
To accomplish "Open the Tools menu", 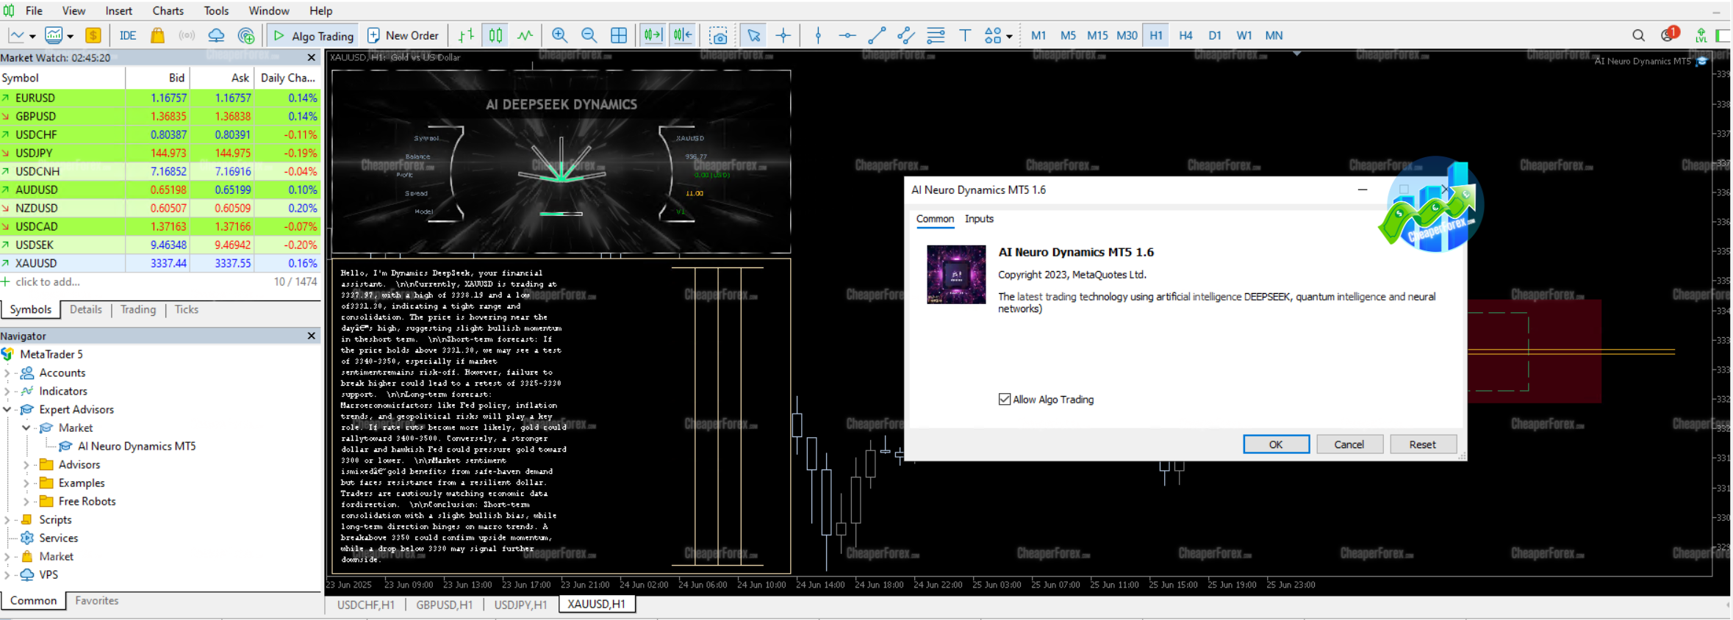I will coord(216,10).
